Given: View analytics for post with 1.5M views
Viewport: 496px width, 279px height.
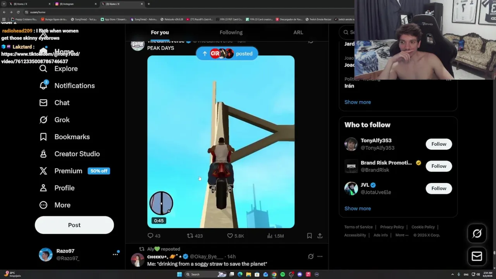Looking at the screenshot, I should coord(276,236).
